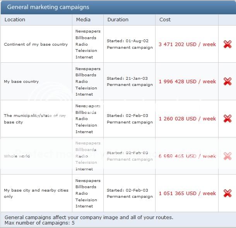
Task: Click the Cost column header
Action: point(165,19)
